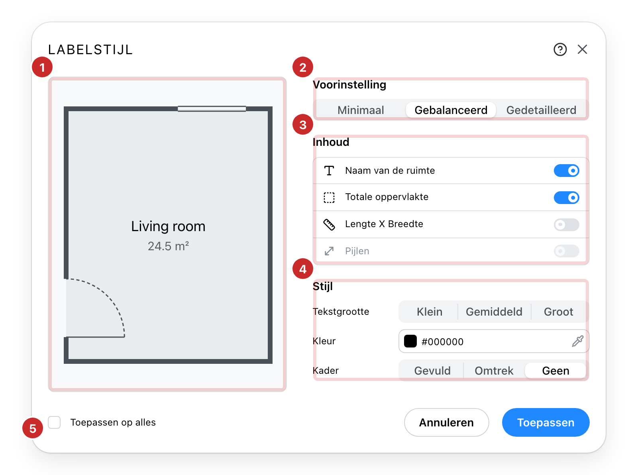
Task: Set text size to Gemiddeld
Action: point(494,312)
